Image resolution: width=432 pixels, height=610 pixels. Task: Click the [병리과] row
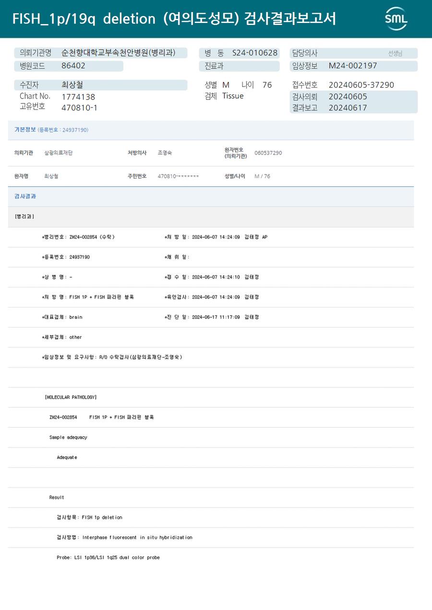point(211,217)
